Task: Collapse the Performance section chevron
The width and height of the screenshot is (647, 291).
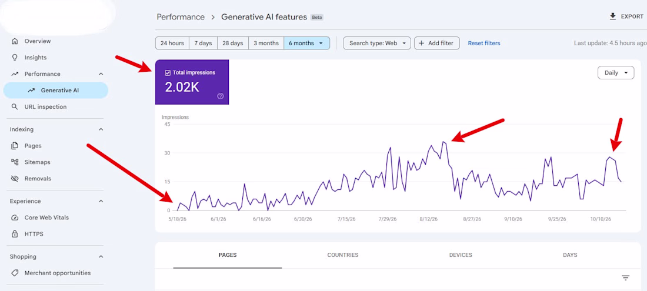Action: pyautogui.click(x=101, y=74)
